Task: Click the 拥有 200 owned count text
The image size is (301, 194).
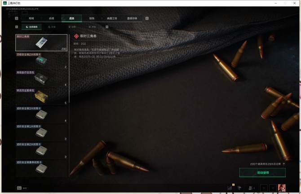Action: tap(80, 44)
